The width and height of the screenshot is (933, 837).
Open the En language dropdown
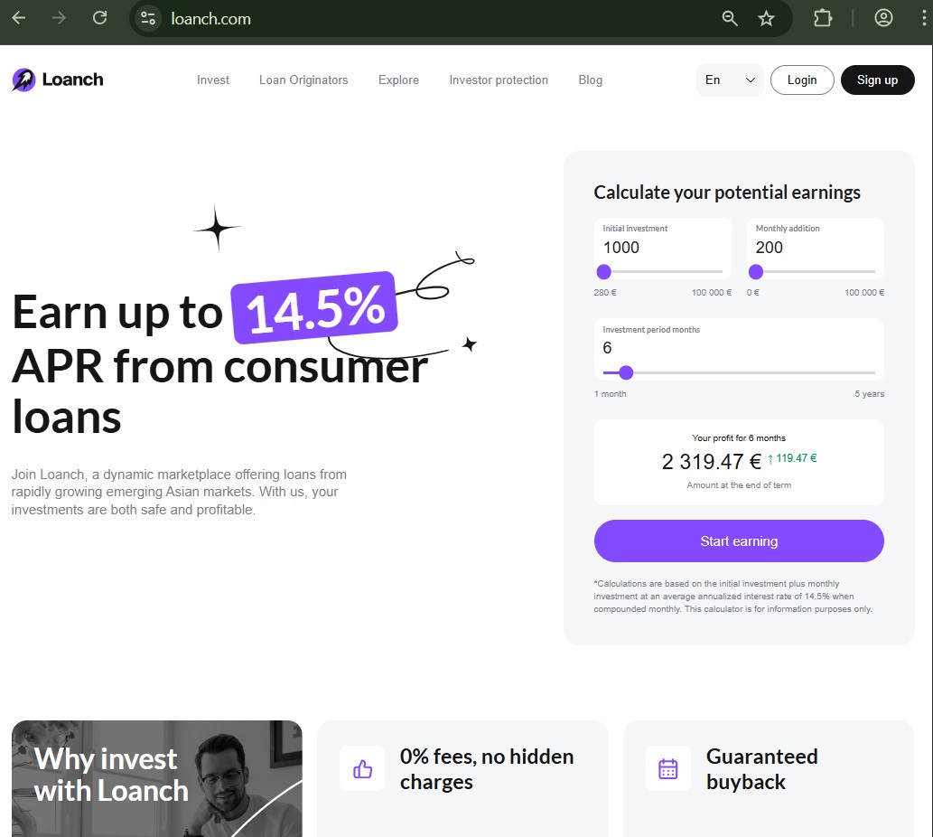[x=729, y=80]
